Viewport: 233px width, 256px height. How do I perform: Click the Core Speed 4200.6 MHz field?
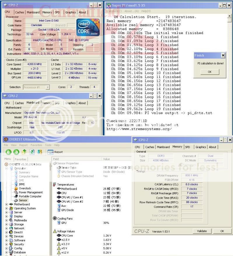click(34, 64)
